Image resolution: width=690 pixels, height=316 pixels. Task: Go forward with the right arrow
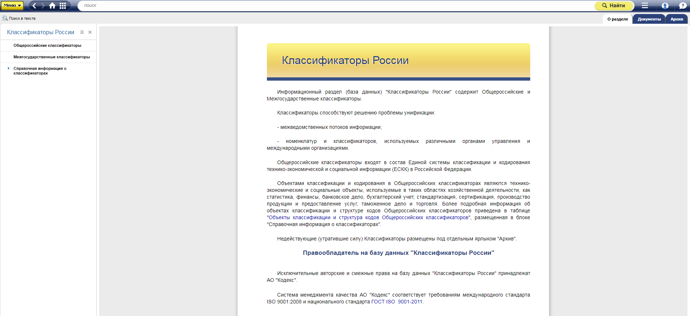43,6
